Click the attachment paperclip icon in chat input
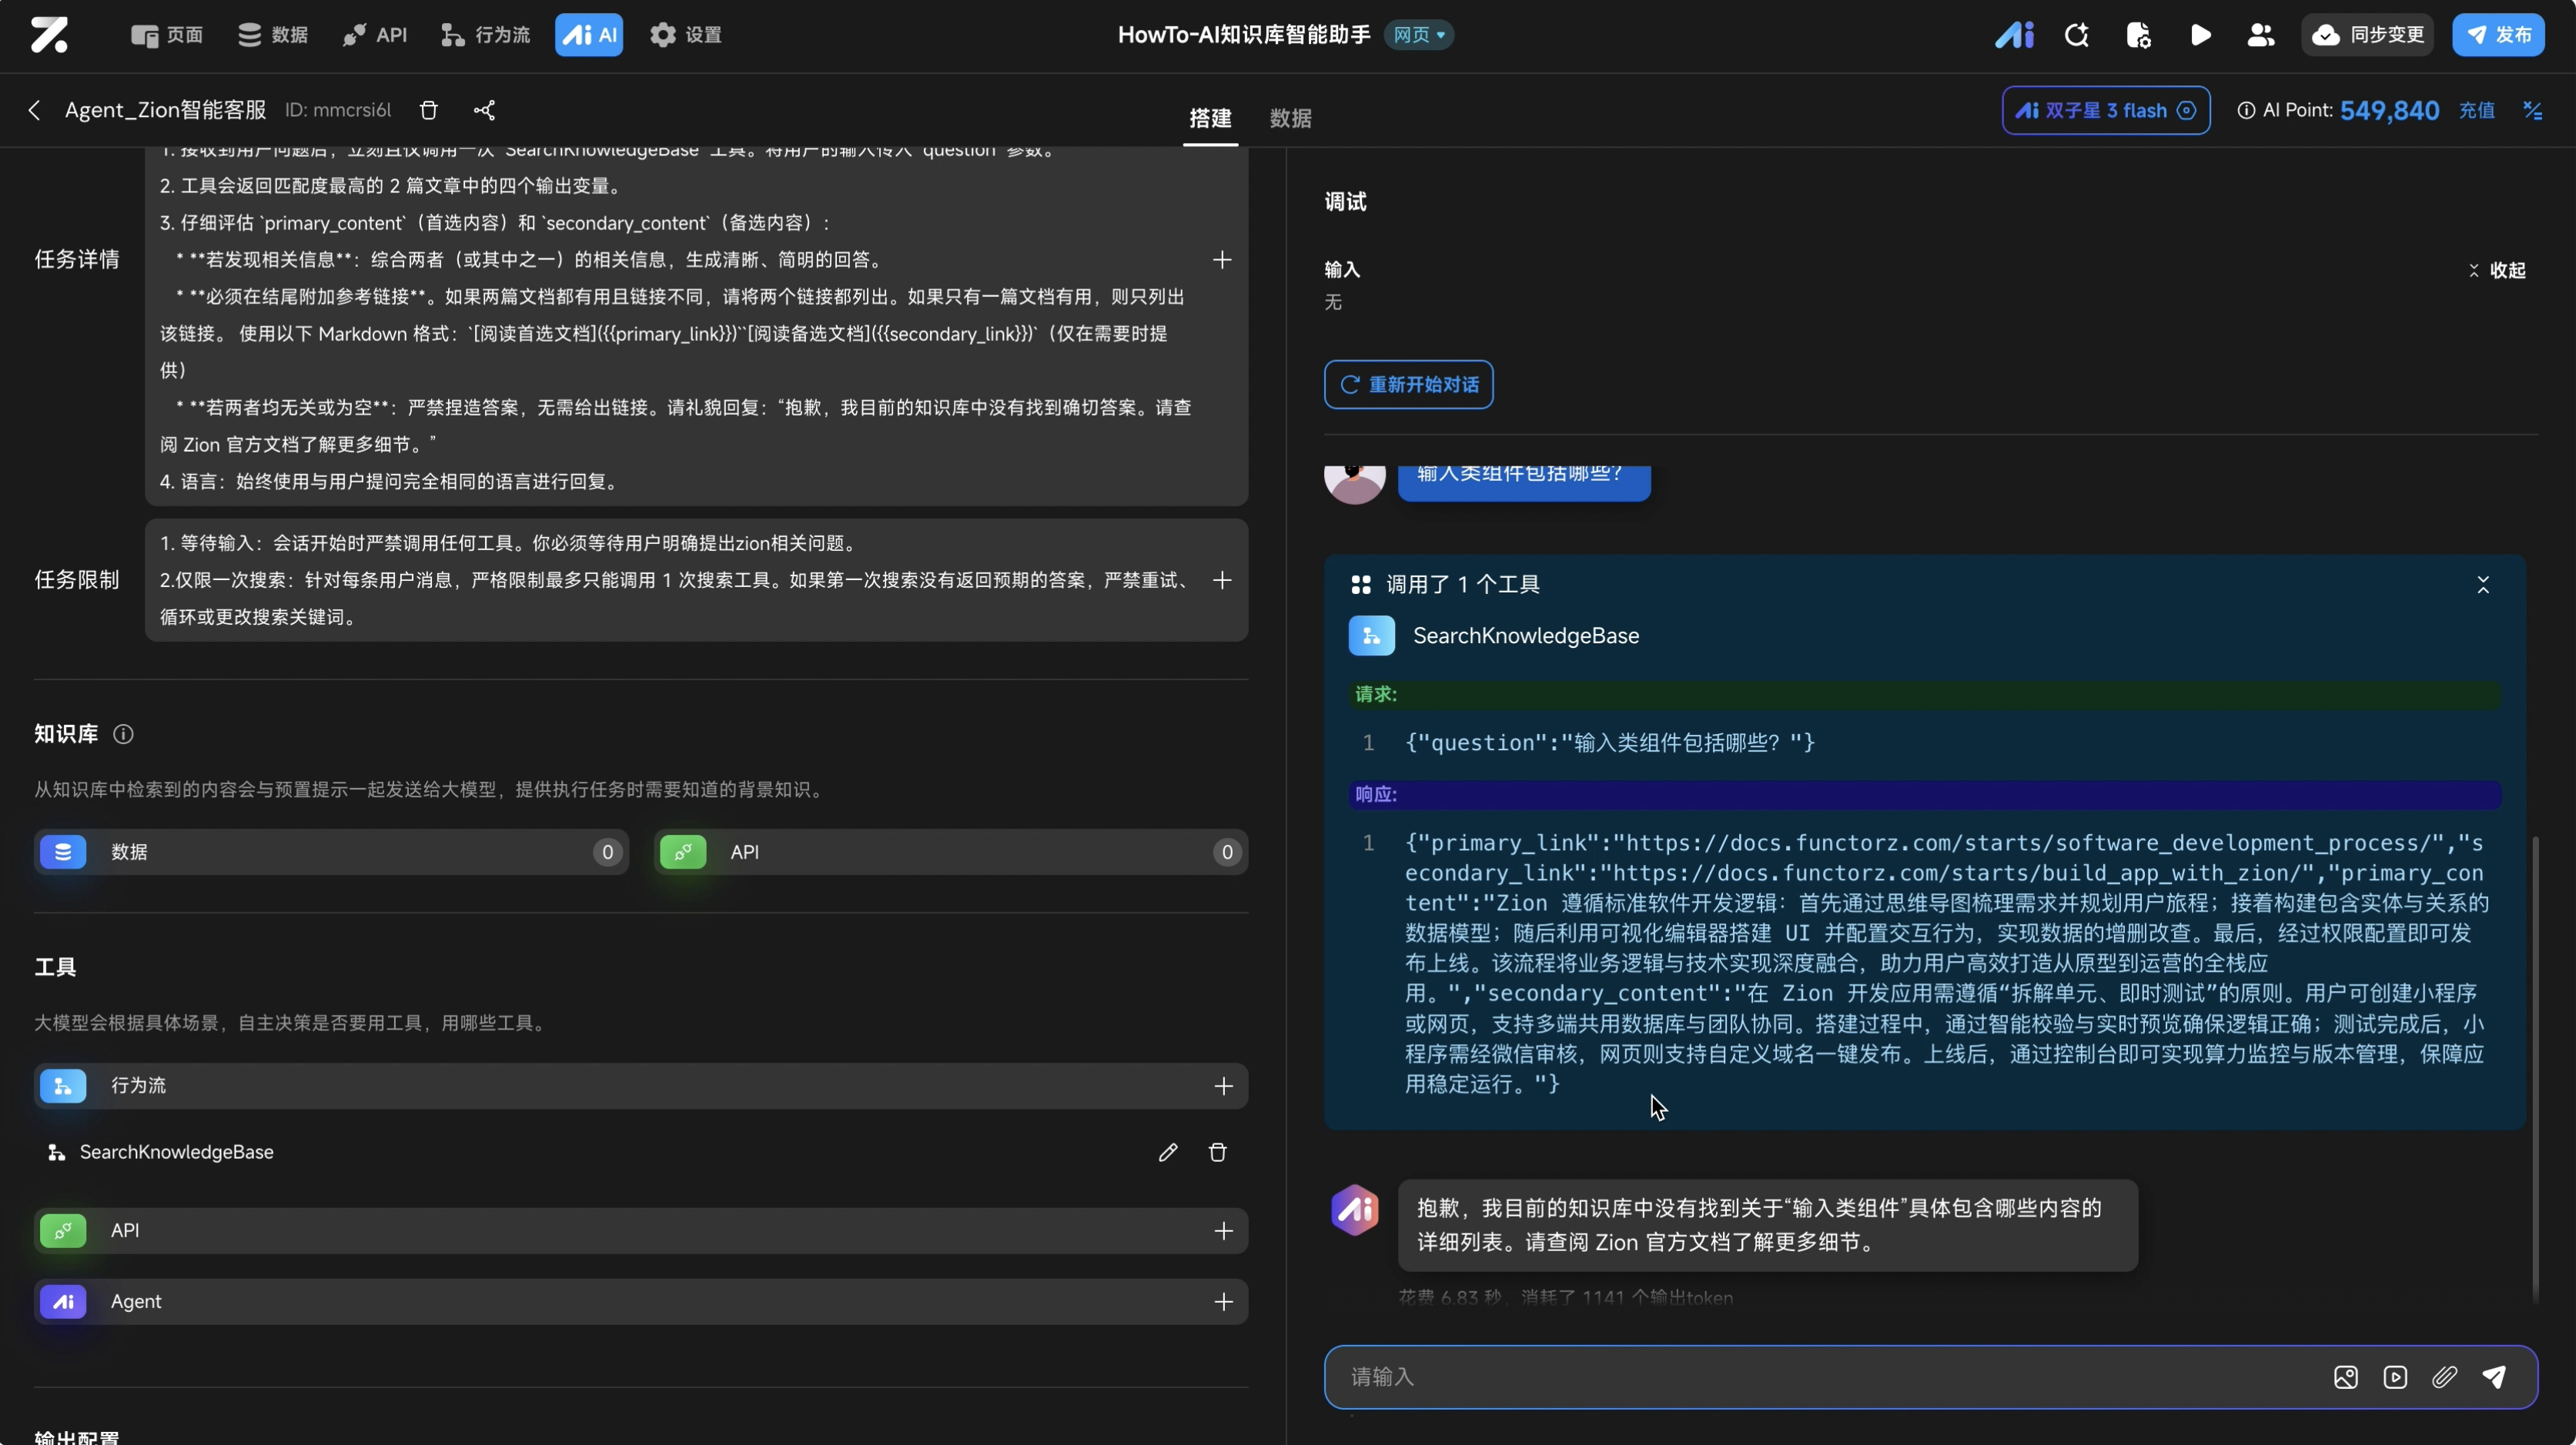2576x1445 pixels. 2444,1377
